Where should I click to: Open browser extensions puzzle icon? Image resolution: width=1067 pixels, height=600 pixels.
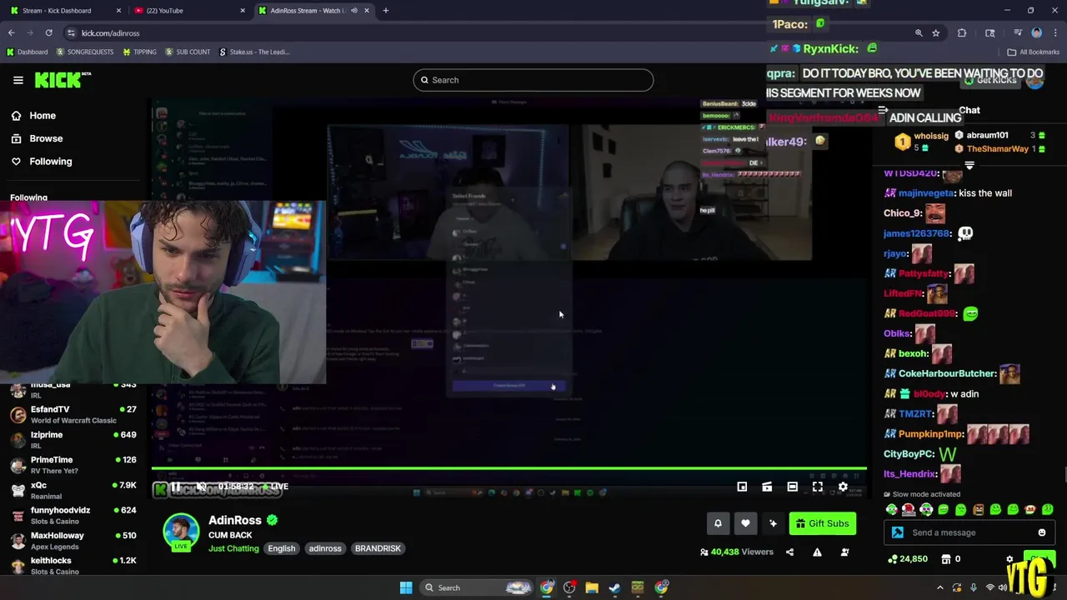click(x=962, y=32)
